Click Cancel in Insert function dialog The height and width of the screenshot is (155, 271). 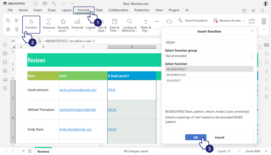[220, 137]
